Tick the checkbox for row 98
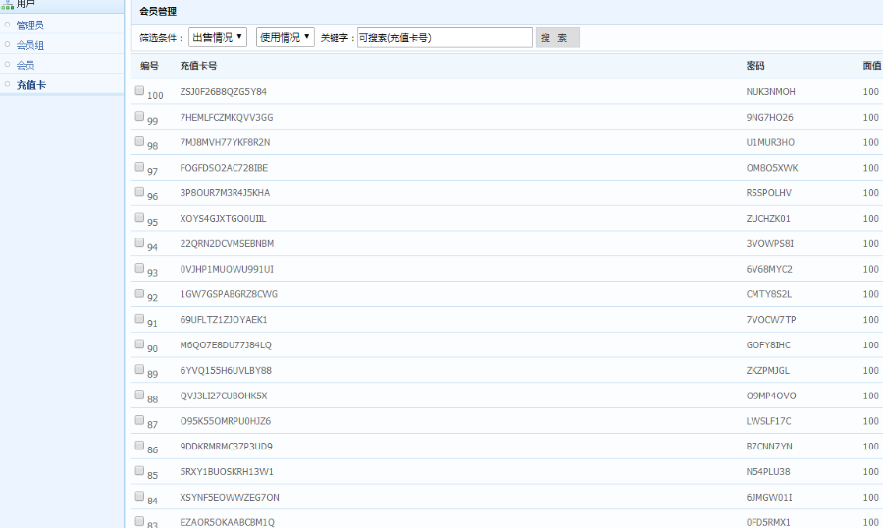Image resolution: width=883 pixels, height=528 pixels. pos(139,141)
